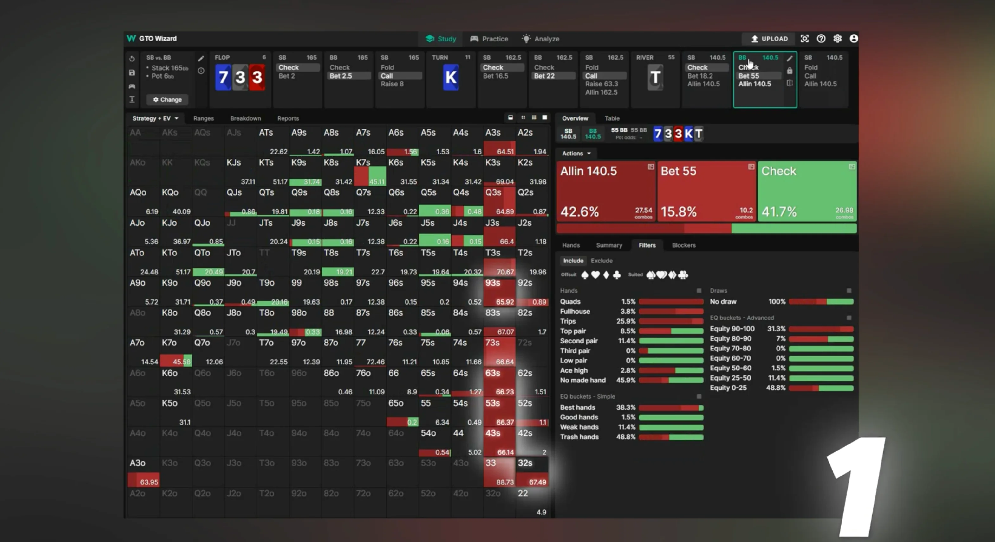
Task: Open the info icon under the pencil
Action: click(x=201, y=71)
